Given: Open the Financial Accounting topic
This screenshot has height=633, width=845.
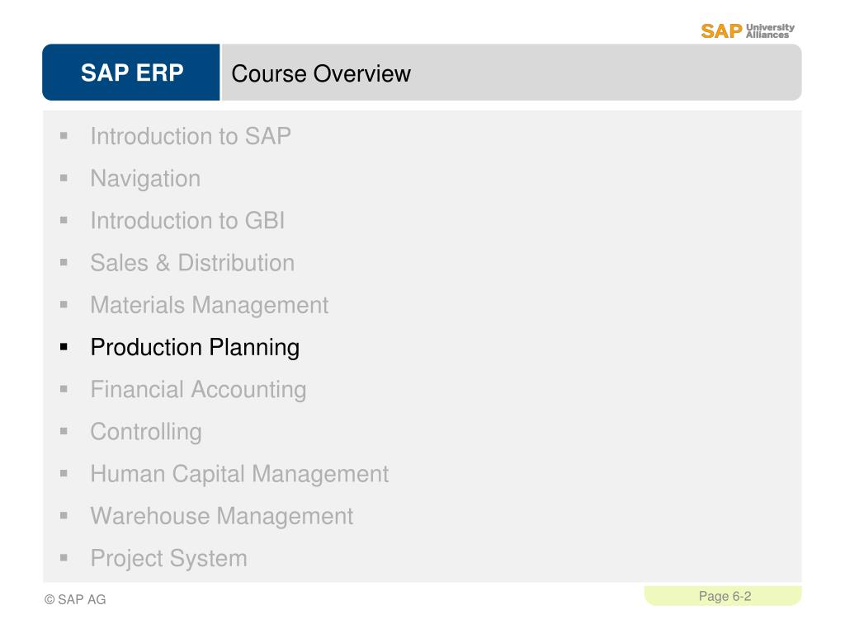Looking at the screenshot, I should tap(198, 389).
